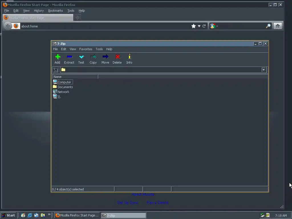Click the magnifier quick launch icon
This screenshot has width=292, height=219.
click(43, 215)
